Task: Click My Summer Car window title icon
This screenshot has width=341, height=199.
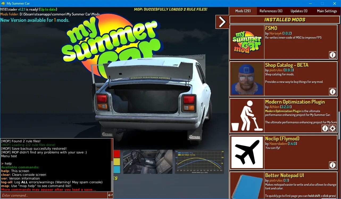Action: tap(3, 3)
